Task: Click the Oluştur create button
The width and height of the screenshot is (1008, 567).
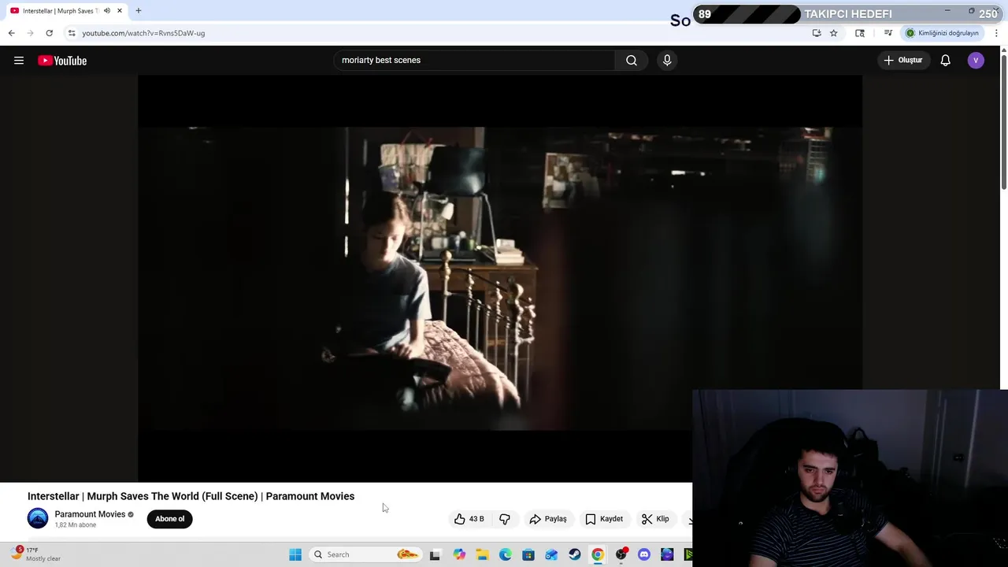Action: point(902,60)
